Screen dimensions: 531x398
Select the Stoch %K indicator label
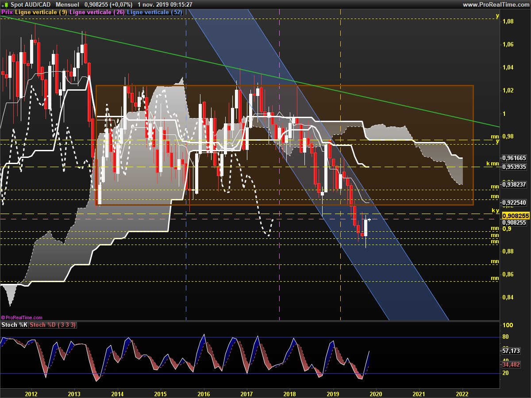15,325
